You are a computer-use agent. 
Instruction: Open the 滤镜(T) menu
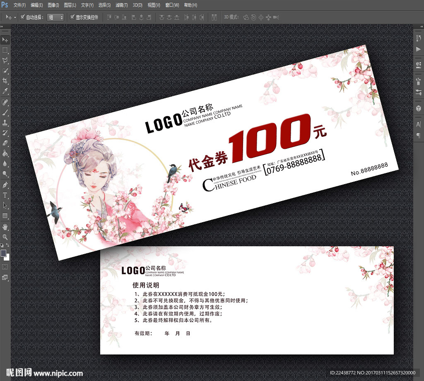click(x=121, y=5)
